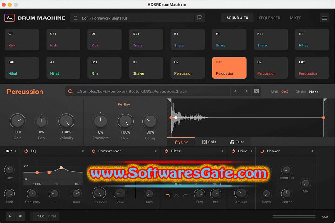Click the master volume slider

point(294,216)
